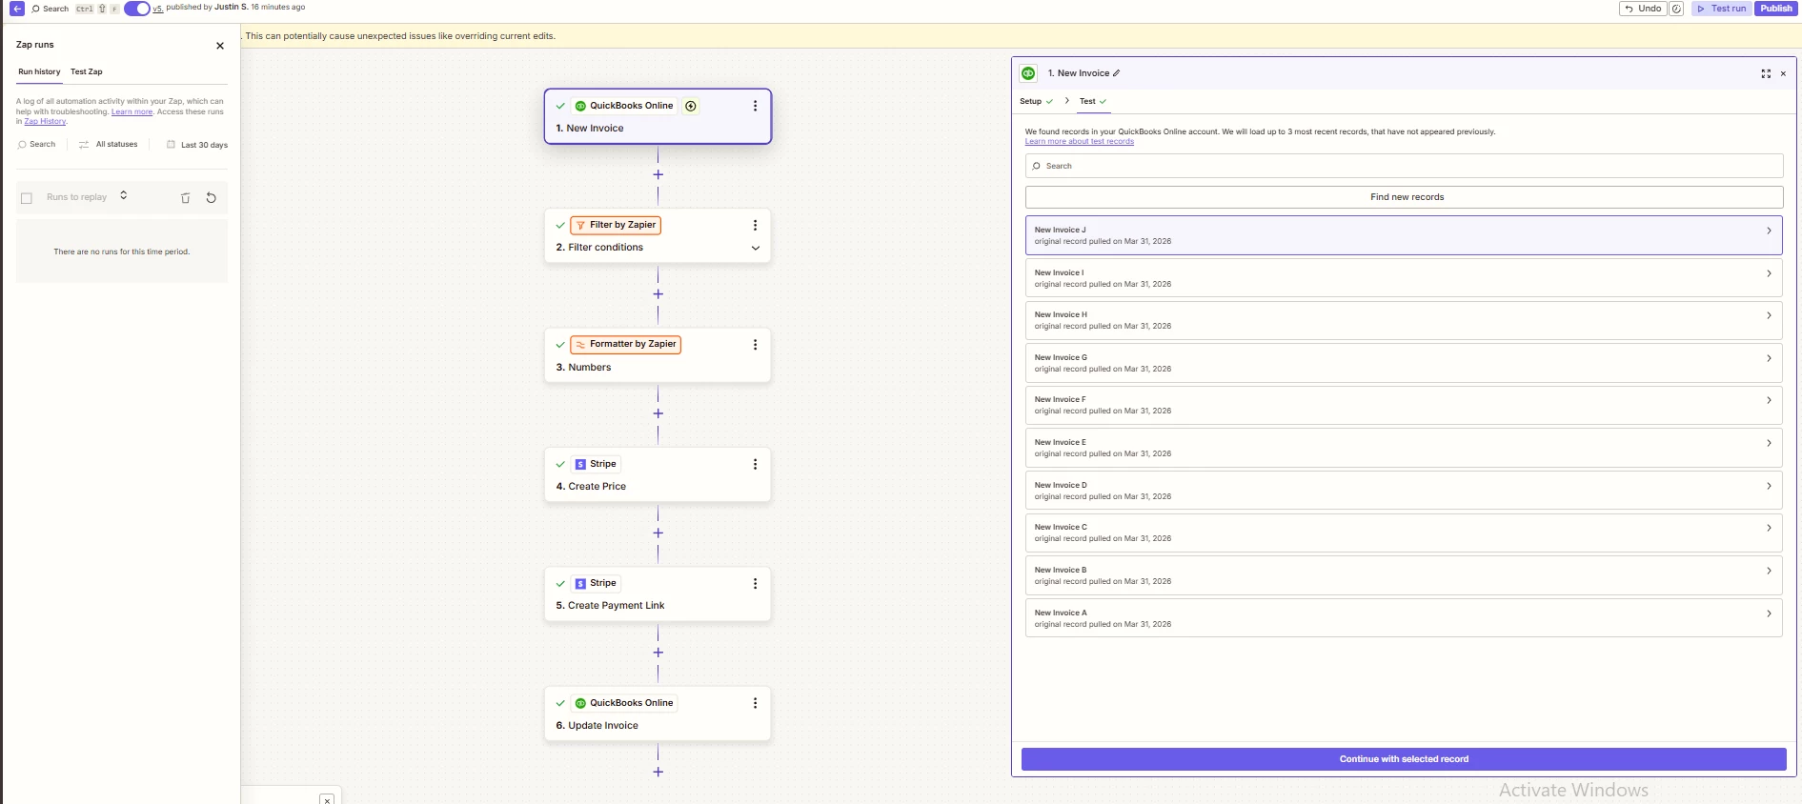Open Learn more about test records link
1802x804 pixels.
click(1079, 141)
